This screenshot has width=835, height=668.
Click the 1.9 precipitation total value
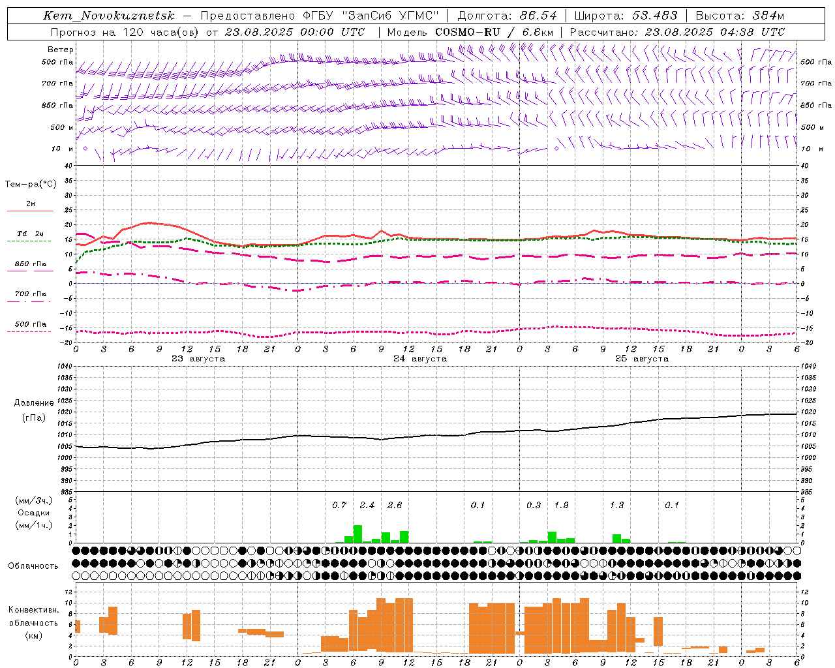point(561,505)
